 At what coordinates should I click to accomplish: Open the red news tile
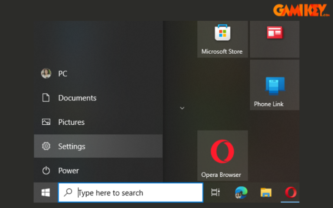(x=274, y=39)
